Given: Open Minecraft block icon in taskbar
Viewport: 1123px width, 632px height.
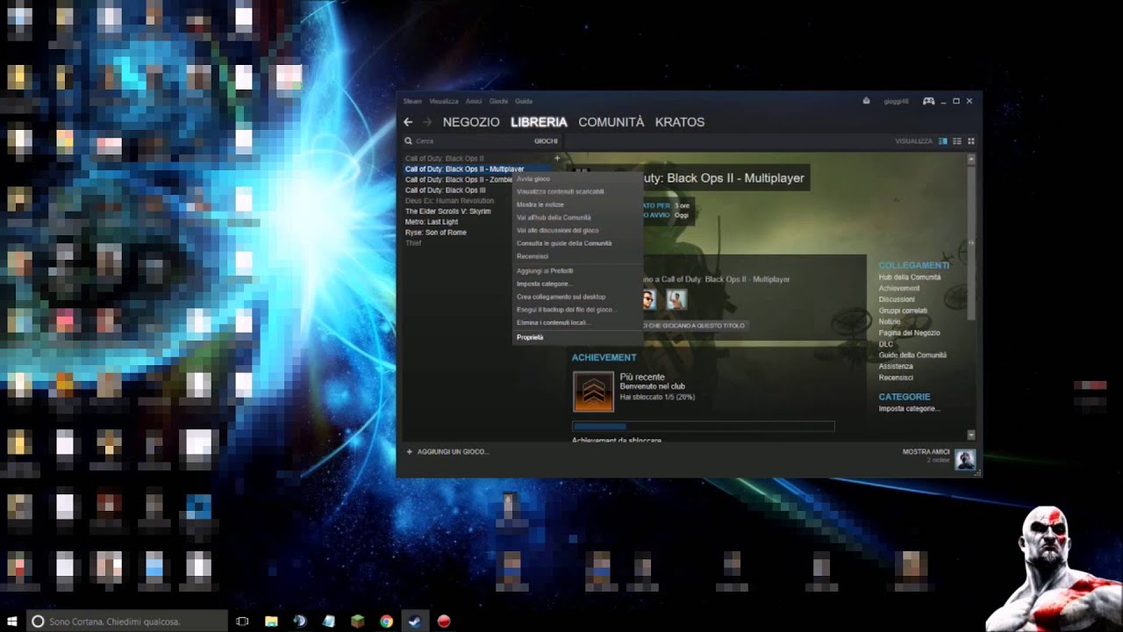Looking at the screenshot, I should click(357, 621).
